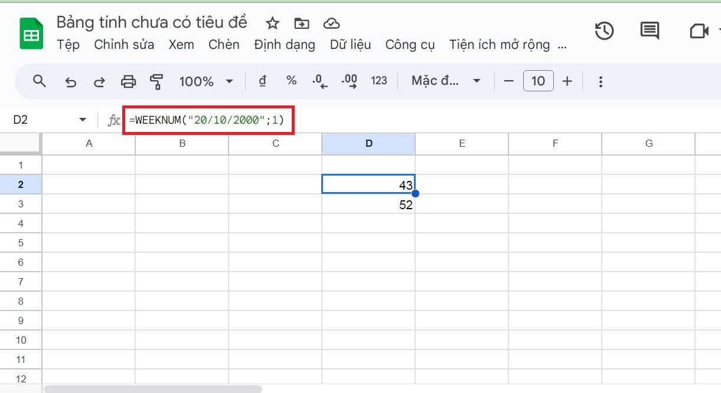Undo the last action
721x393 pixels.
[x=71, y=82]
